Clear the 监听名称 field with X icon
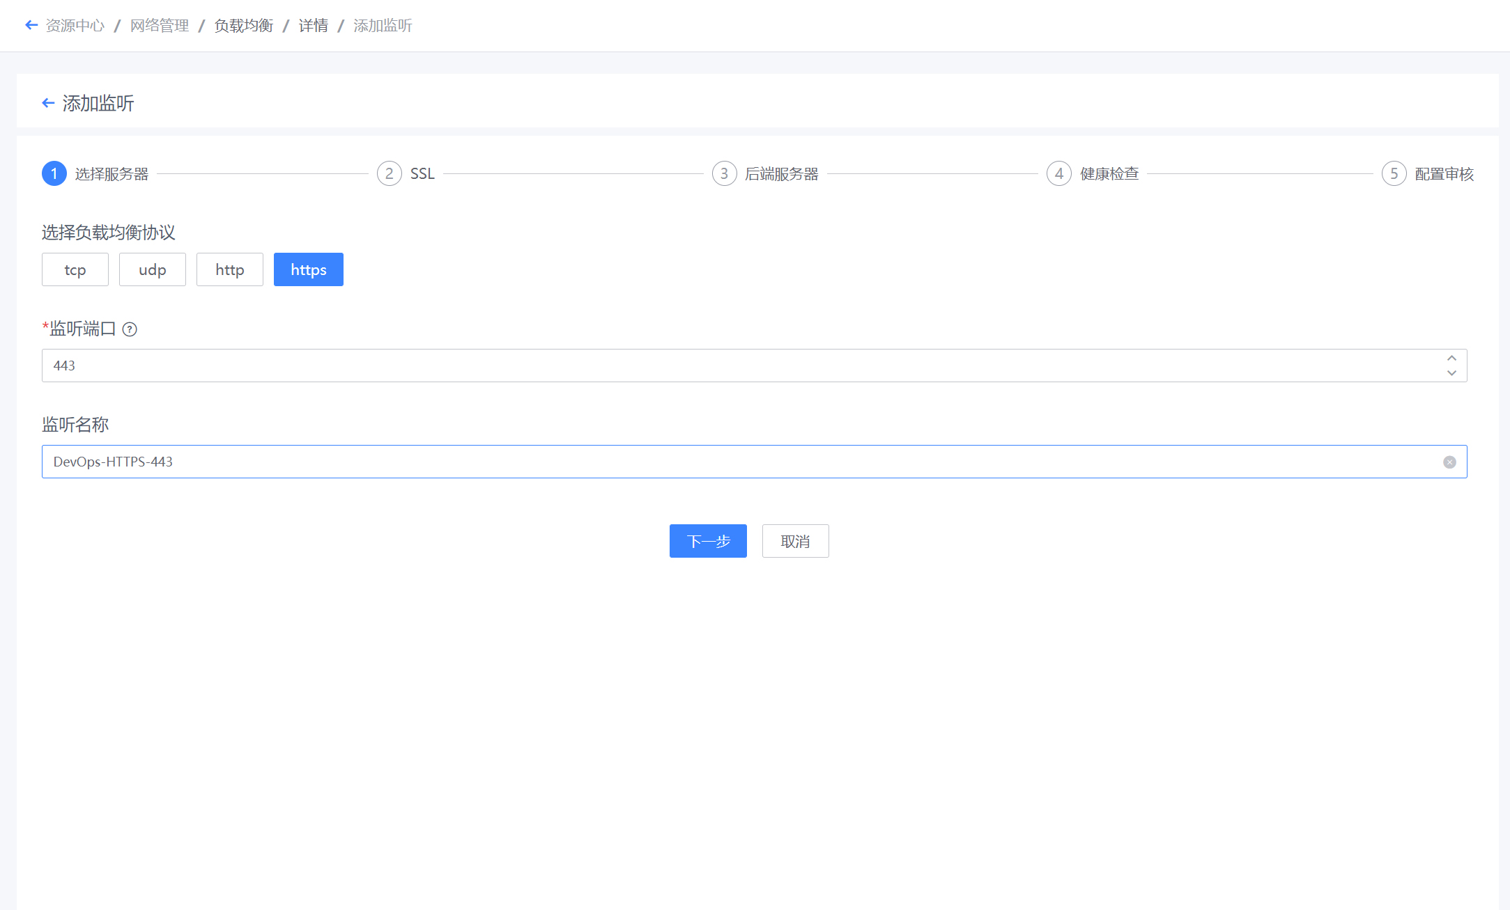1510x910 pixels. (x=1449, y=462)
